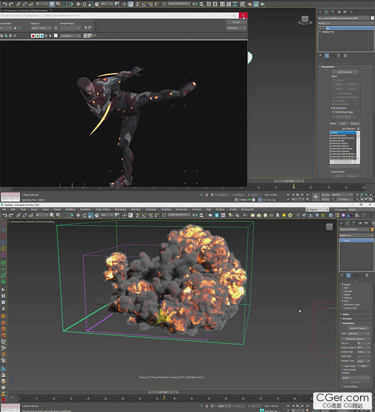Viewport: 375px width, 412px height.
Task: Open Render Setup teapot icon in lower toolbar
Action: tap(211, 215)
